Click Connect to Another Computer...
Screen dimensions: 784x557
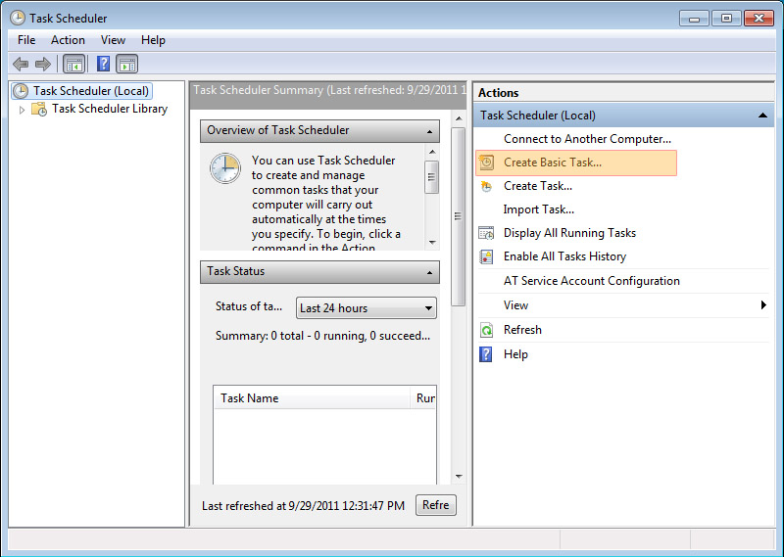click(587, 139)
